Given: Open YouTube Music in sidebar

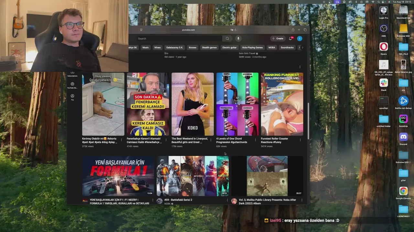Looking at the screenshot, I should pos(72,85).
